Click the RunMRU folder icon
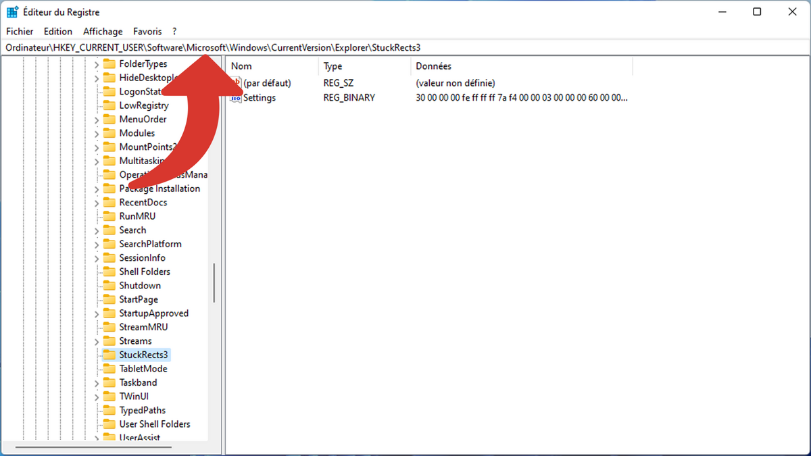Viewport: 811px width, 456px height. pyautogui.click(x=109, y=216)
